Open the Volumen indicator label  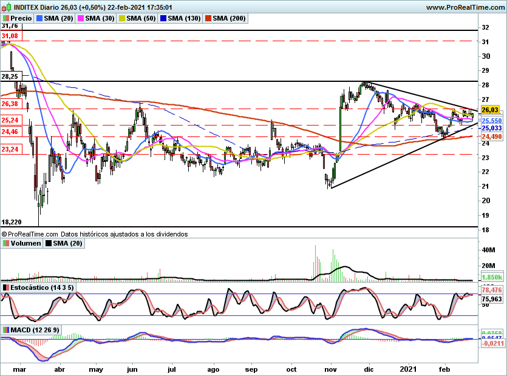pos(26,243)
